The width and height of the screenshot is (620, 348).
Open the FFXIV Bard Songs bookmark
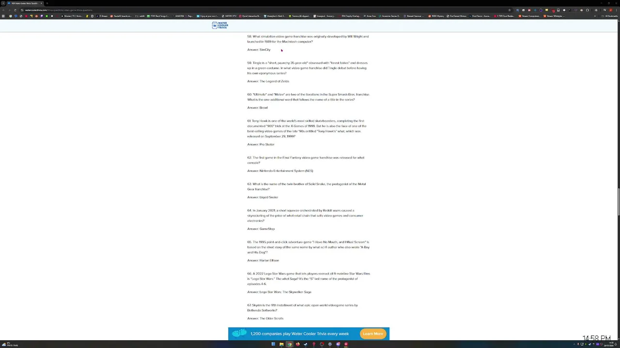[x=158, y=16]
